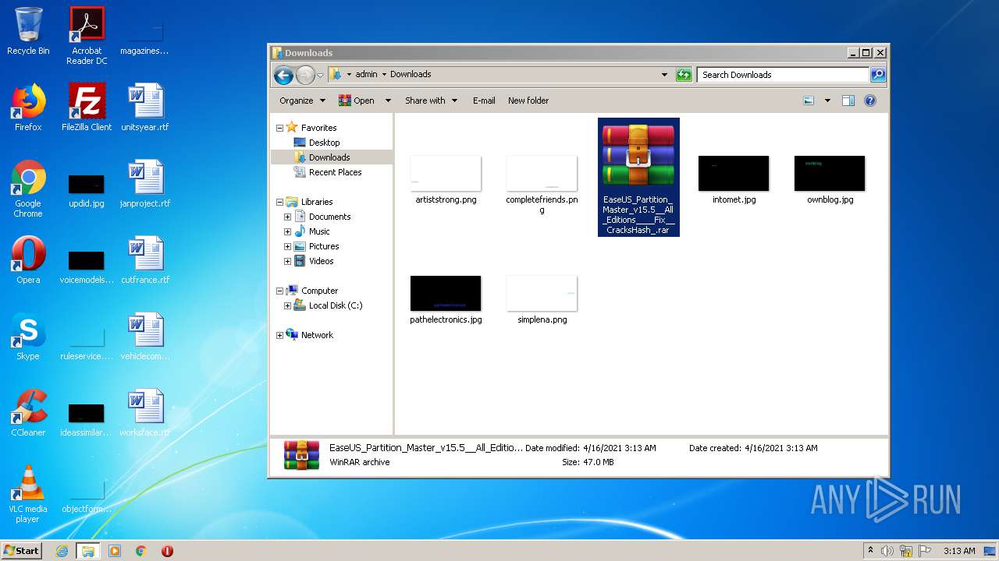Launch FileZilla Client shortcut
The width and height of the screenshot is (999, 561).
(x=87, y=108)
